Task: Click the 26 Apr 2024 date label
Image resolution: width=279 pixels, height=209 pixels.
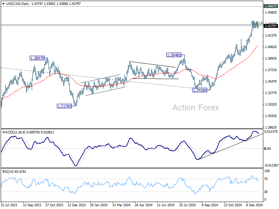Action: (x=144, y=205)
